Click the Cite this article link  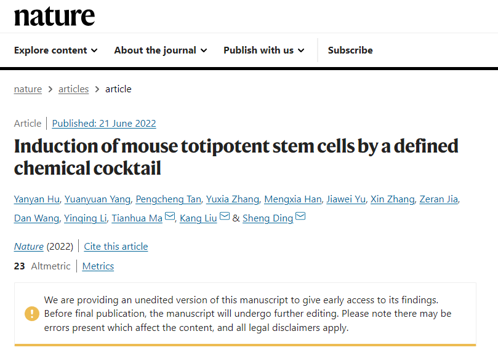click(x=116, y=247)
